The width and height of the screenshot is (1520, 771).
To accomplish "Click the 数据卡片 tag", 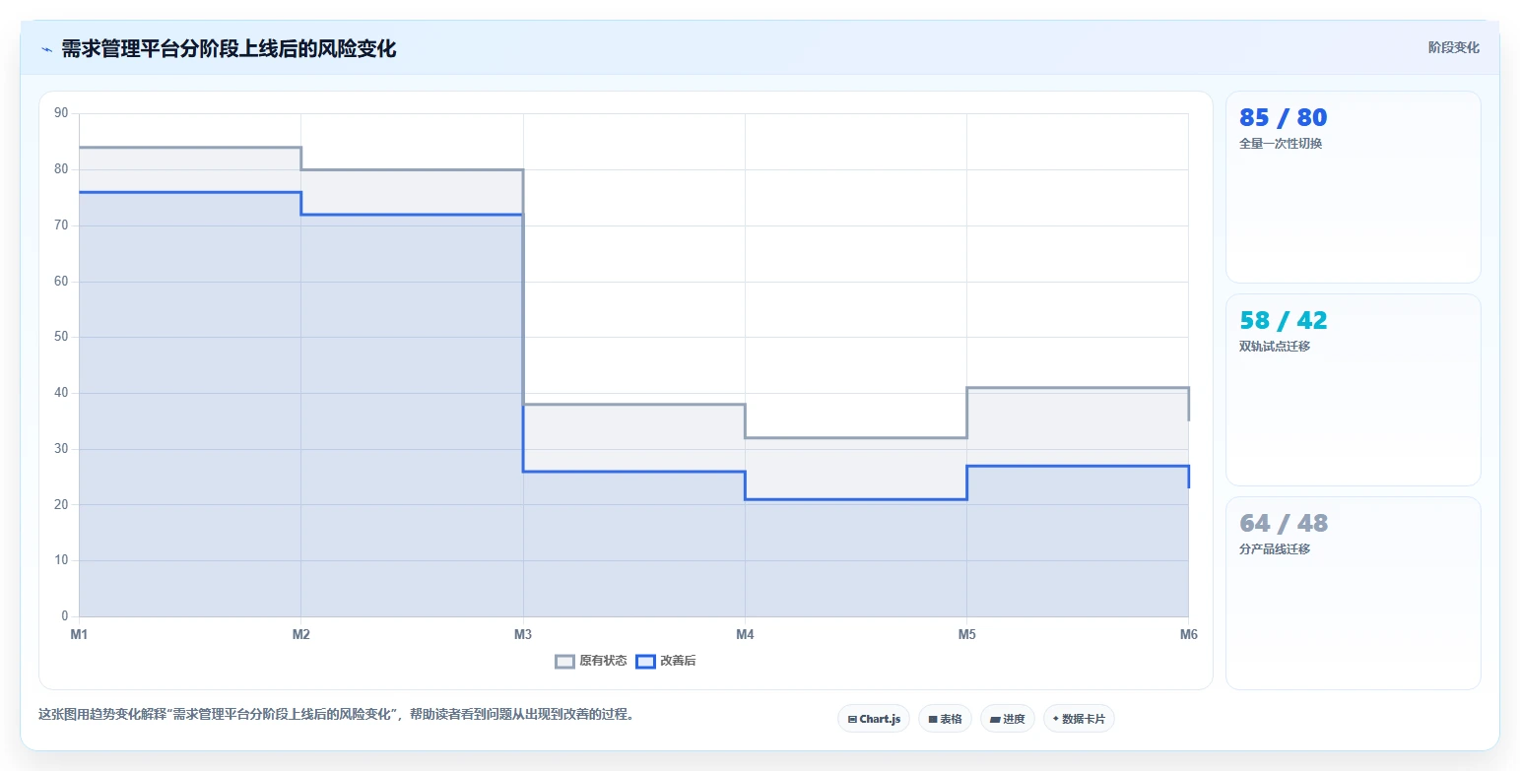I will coord(1079,719).
